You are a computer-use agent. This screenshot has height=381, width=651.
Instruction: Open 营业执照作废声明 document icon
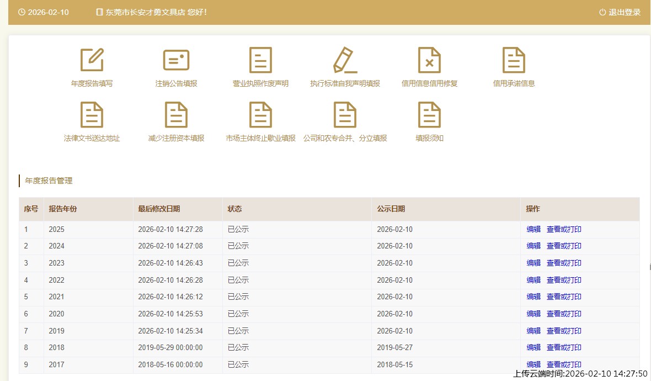[x=260, y=61]
